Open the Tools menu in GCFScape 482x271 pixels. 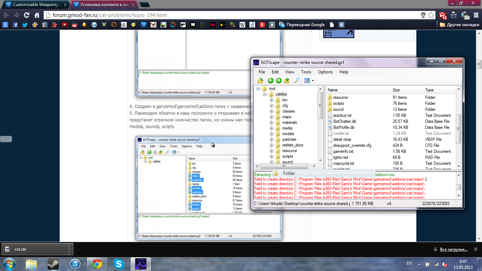pyautogui.click(x=306, y=72)
